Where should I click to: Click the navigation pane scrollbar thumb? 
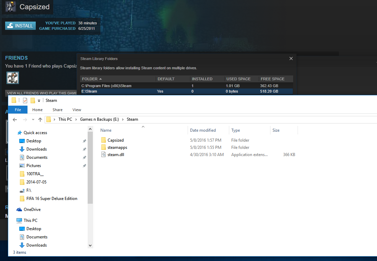(x=90, y=168)
